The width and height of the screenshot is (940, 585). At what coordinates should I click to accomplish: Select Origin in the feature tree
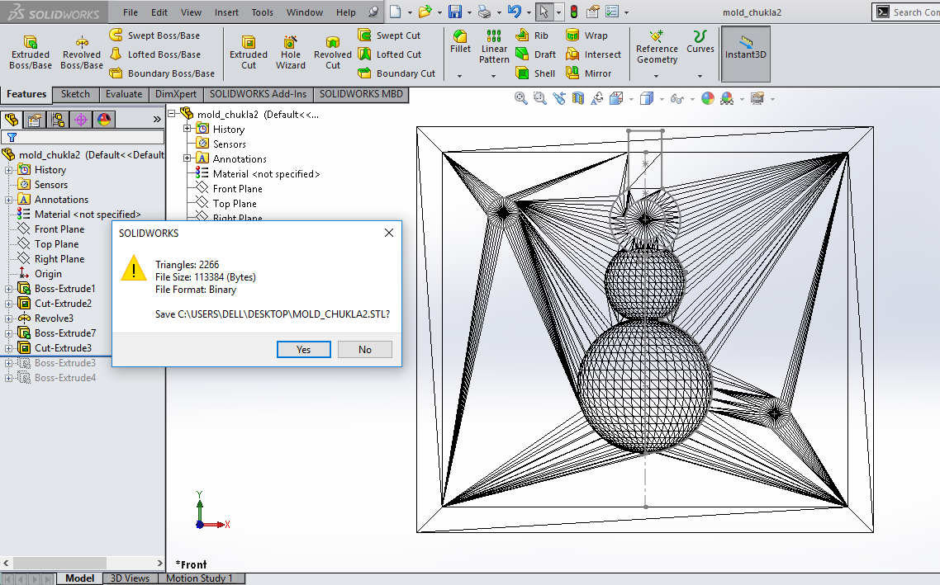48,274
